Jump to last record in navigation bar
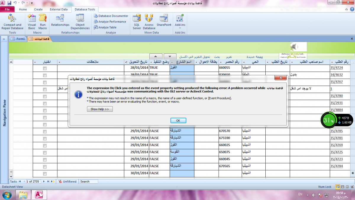Screen dimensions: 355x200 point(48,181)
